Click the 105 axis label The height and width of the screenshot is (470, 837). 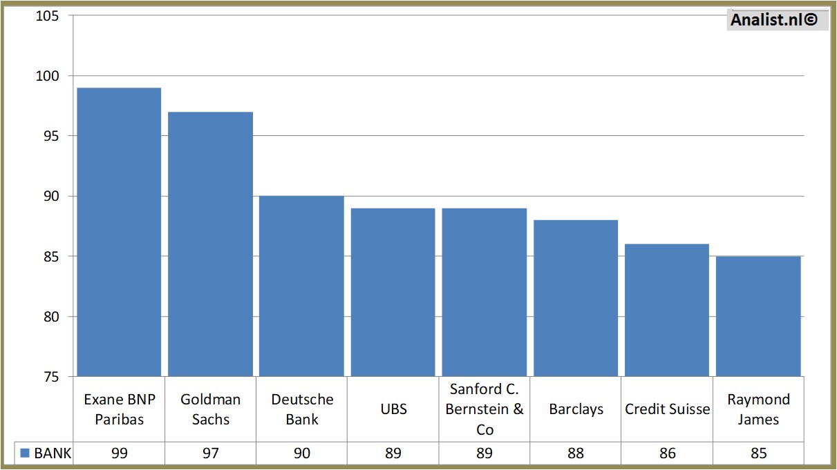click(48, 16)
